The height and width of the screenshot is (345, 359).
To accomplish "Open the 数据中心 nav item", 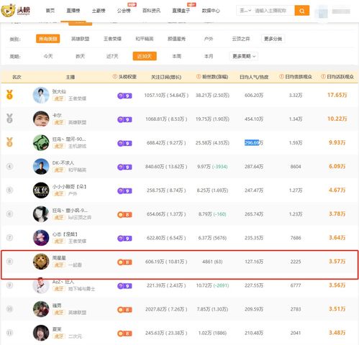I will point(211,11).
